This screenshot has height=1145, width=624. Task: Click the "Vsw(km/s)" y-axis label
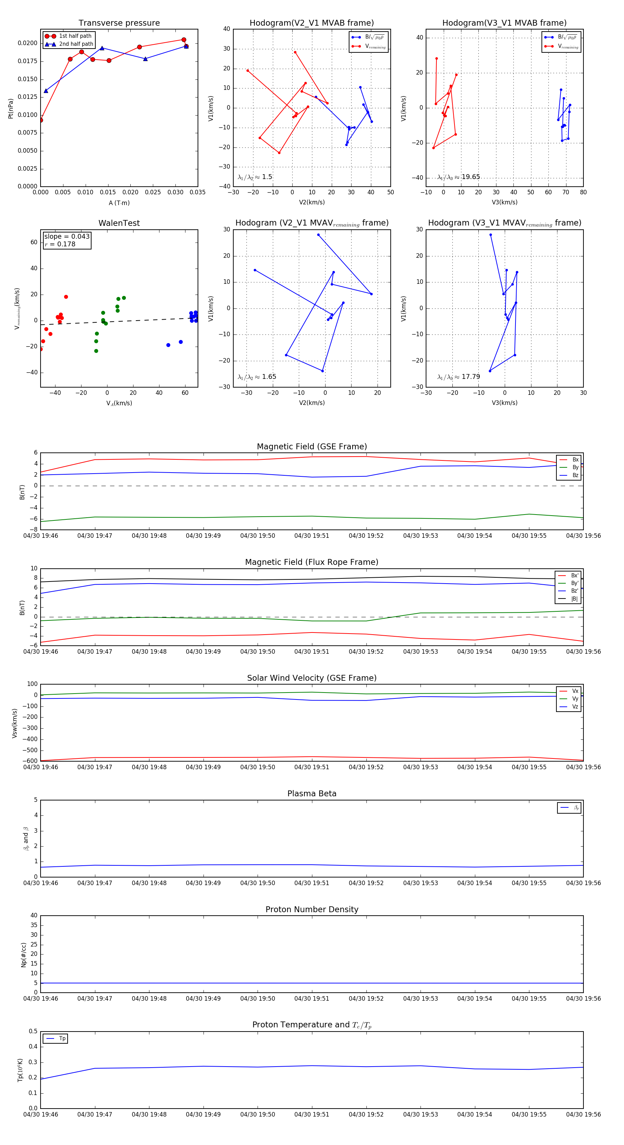pos(15,723)
